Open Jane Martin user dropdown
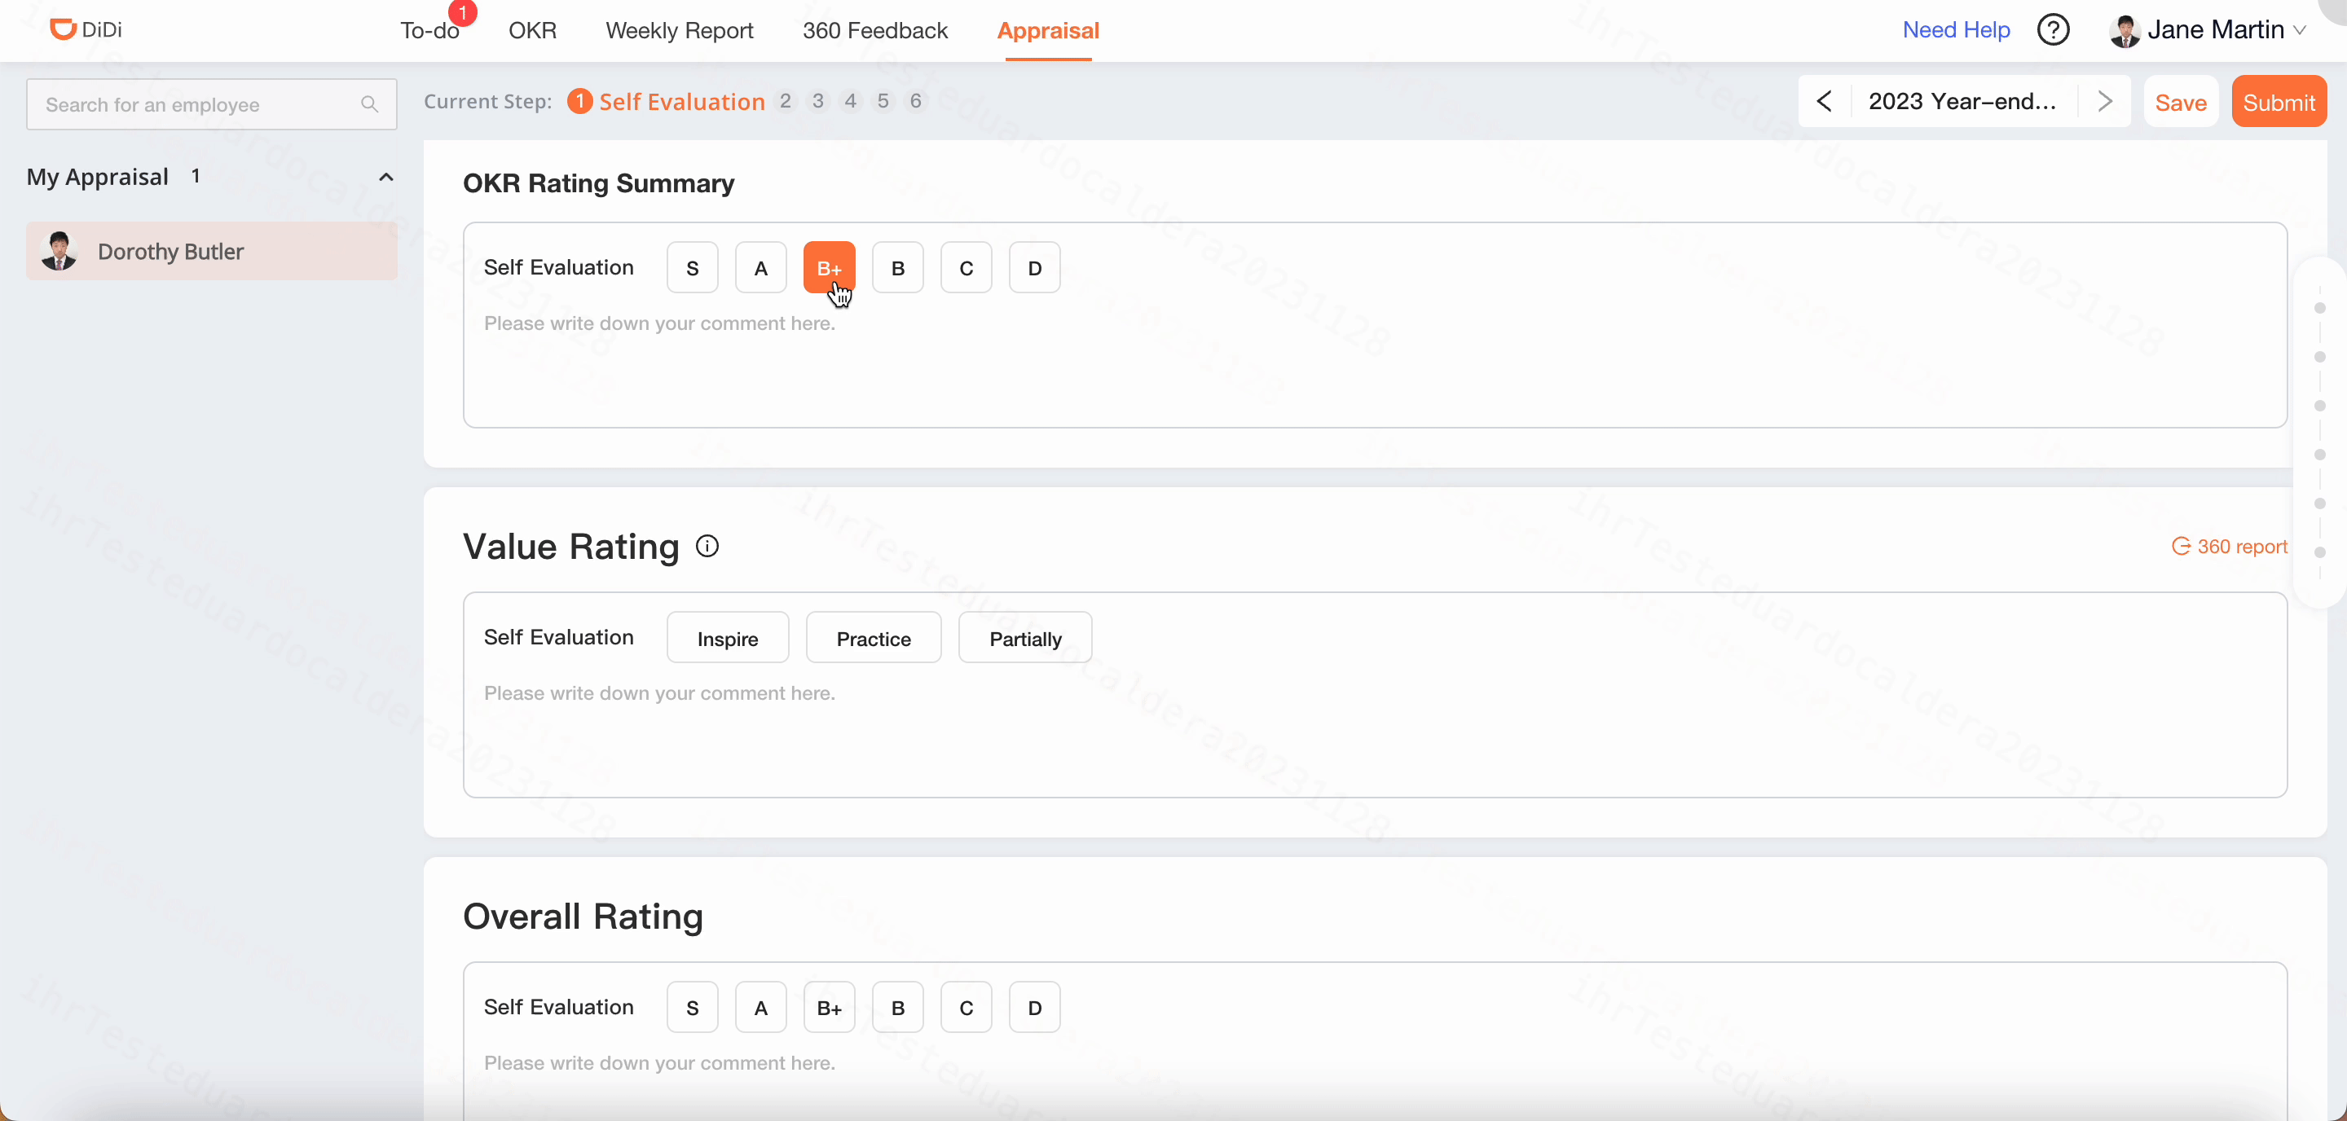 point(2209,30)
